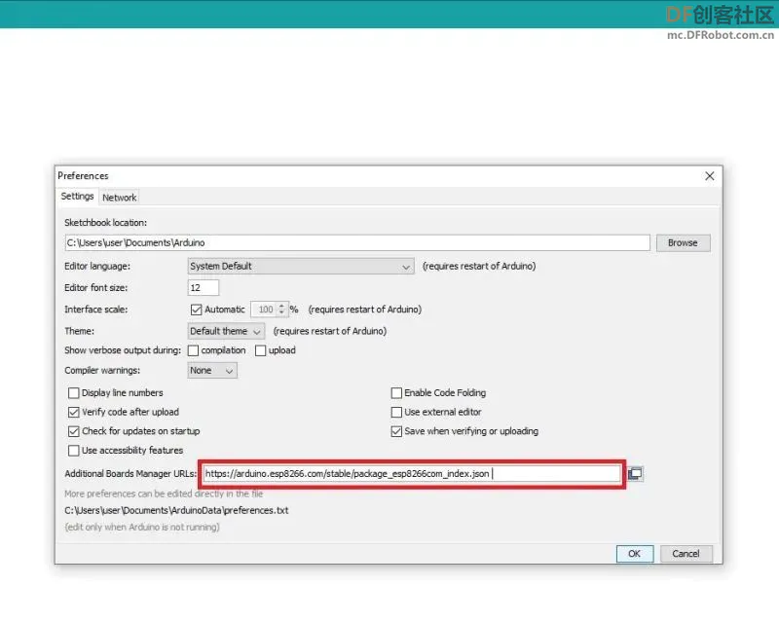Open the Compiler warnings dropdown
The image size is (779, 622).
(212, 371)
